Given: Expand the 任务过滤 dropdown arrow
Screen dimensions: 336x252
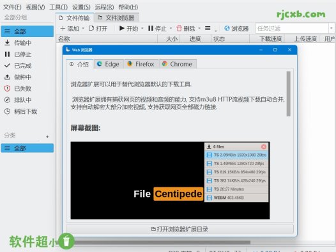Looking at the screenshot, I should click(x=332, y=28).
